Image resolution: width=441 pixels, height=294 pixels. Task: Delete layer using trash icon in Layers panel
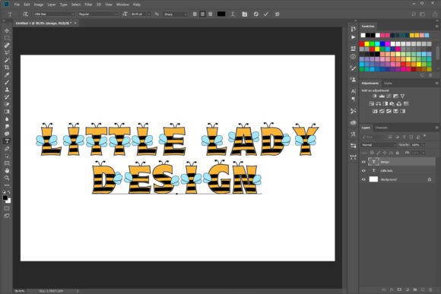(x=430, y=289)
